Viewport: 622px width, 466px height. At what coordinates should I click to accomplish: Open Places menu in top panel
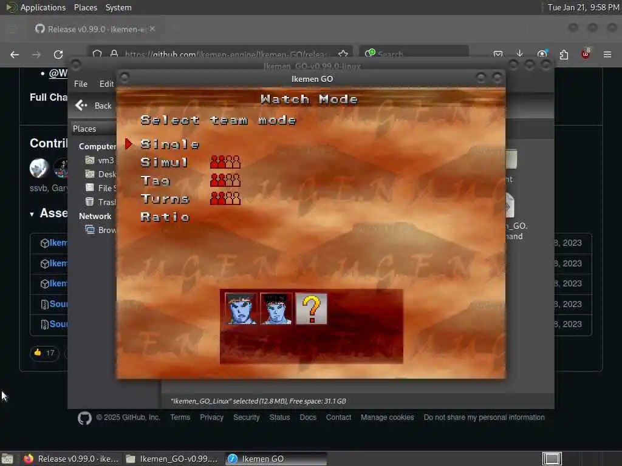pyautogui.click(x=85, y=7)
